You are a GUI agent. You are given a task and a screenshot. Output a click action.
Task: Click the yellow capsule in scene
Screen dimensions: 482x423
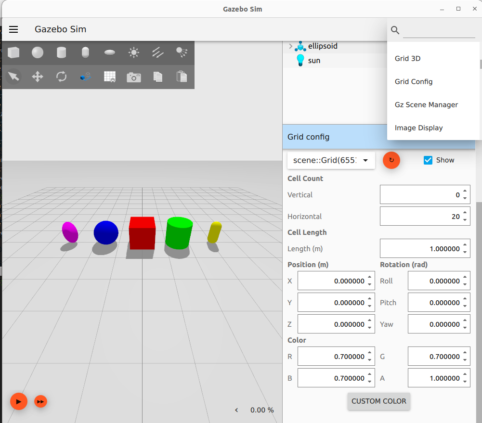215,232
